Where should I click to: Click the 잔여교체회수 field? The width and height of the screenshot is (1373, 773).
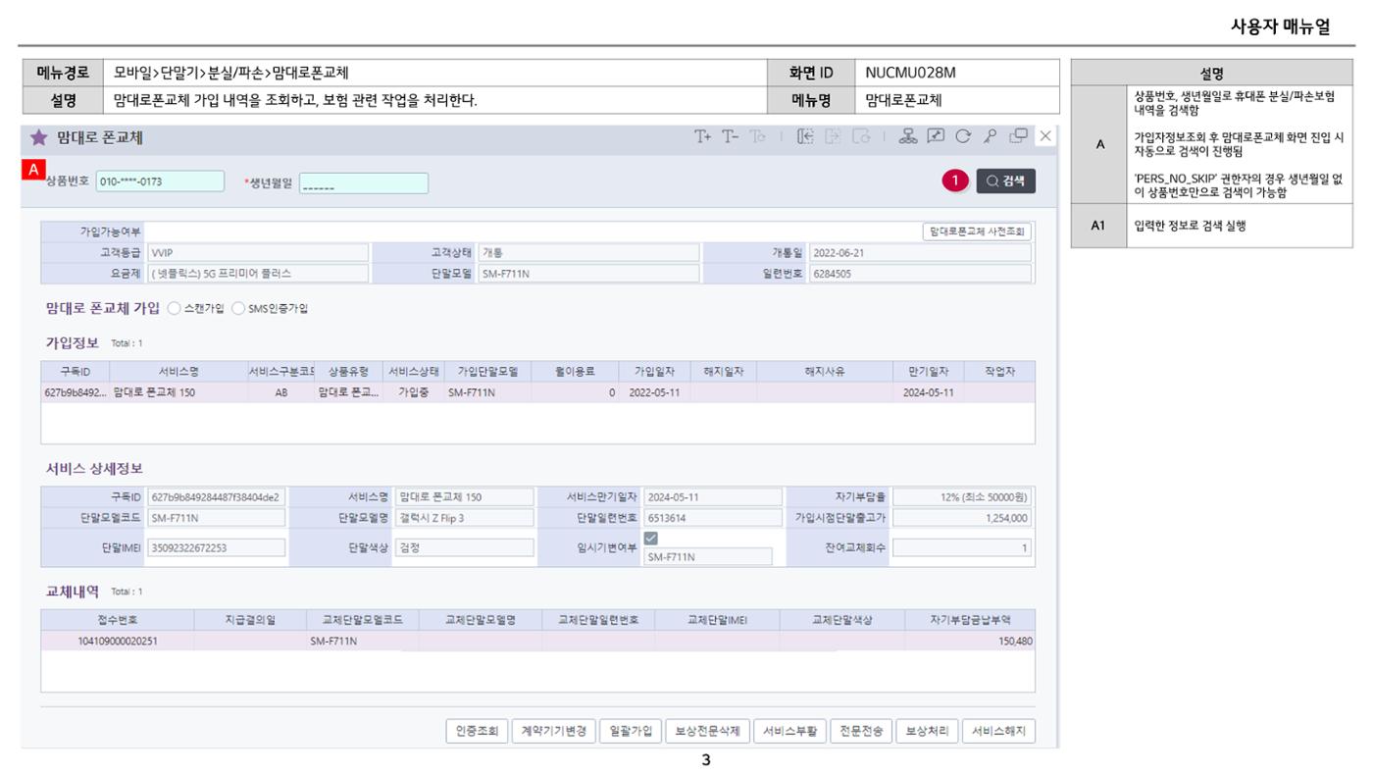[962, 547]
